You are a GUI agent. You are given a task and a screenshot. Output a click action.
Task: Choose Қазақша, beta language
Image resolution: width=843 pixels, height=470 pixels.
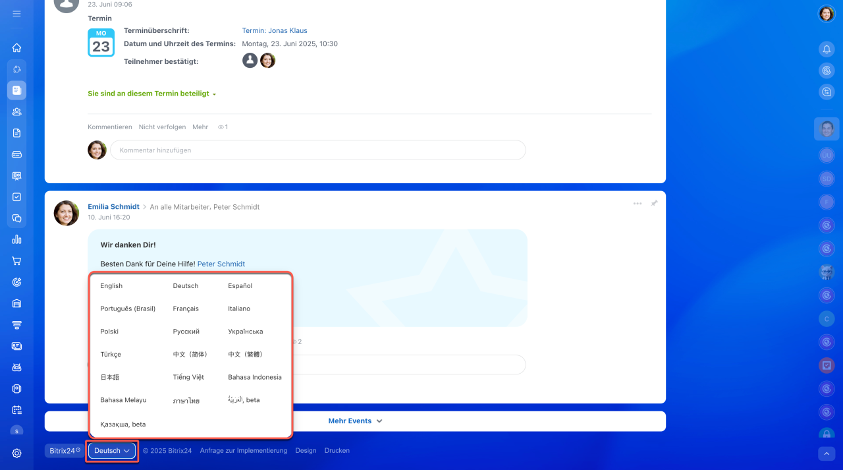click(x=123, y=425)
